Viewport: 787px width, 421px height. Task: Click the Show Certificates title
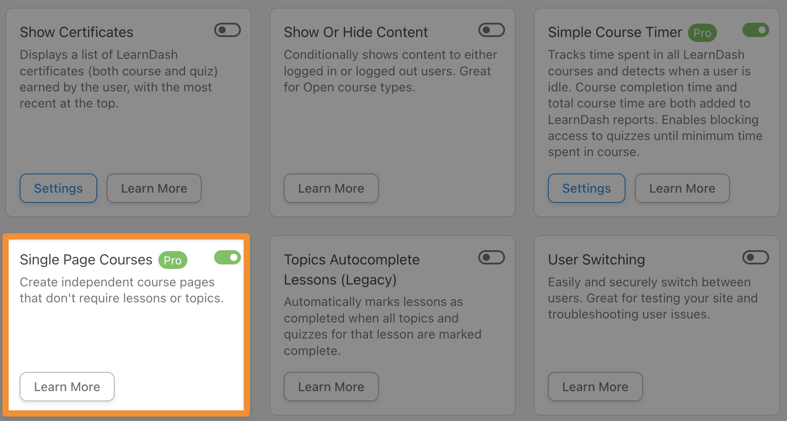tap(76, 32)
